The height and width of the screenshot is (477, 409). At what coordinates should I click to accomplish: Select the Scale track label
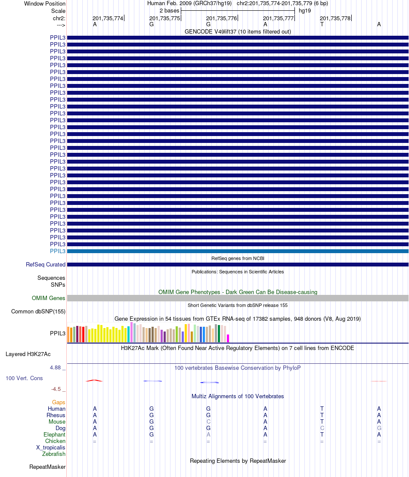tap(58, 11)
